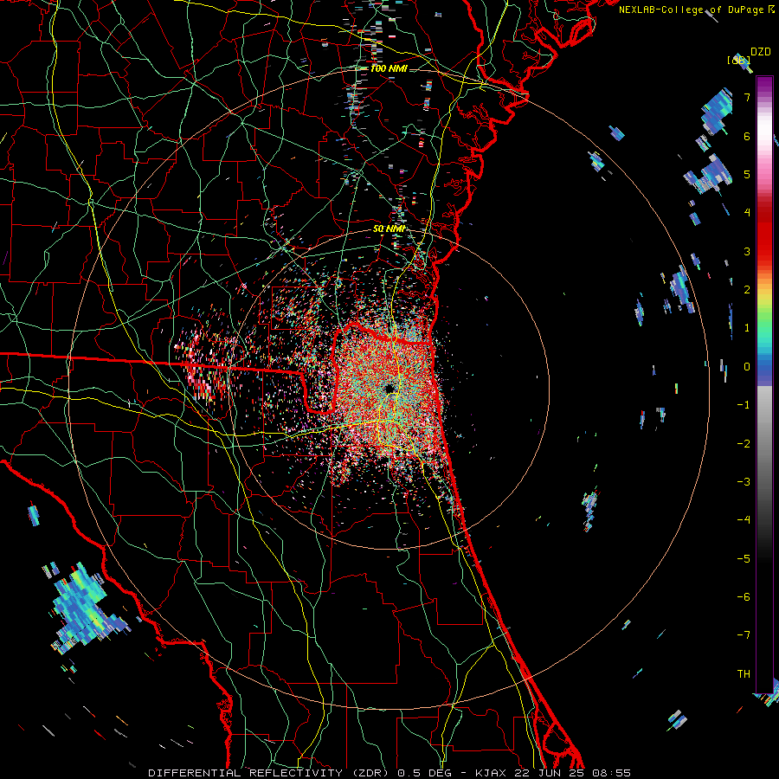Screen dimensions: 779x779
Task: Click the "4" value on color scale
Action: click(747, 213)
